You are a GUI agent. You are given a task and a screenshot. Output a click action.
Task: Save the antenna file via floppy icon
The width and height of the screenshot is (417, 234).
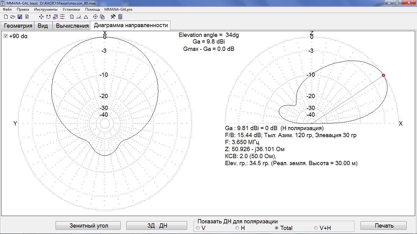tap(20, 17)
